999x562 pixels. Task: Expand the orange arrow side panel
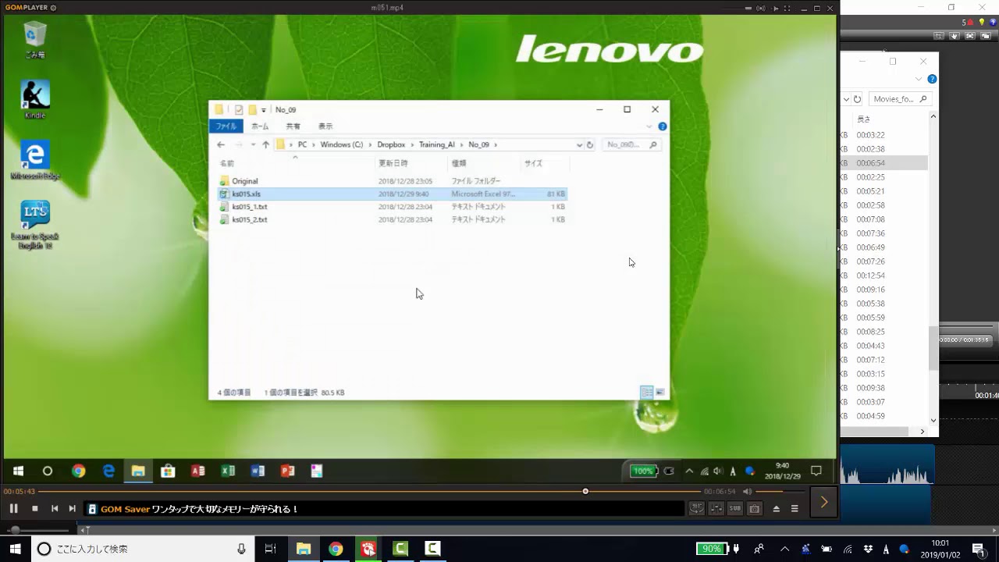coord(823,503)
